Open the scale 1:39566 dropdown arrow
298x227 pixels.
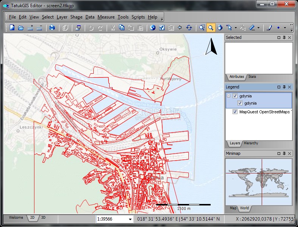[130, 219]
